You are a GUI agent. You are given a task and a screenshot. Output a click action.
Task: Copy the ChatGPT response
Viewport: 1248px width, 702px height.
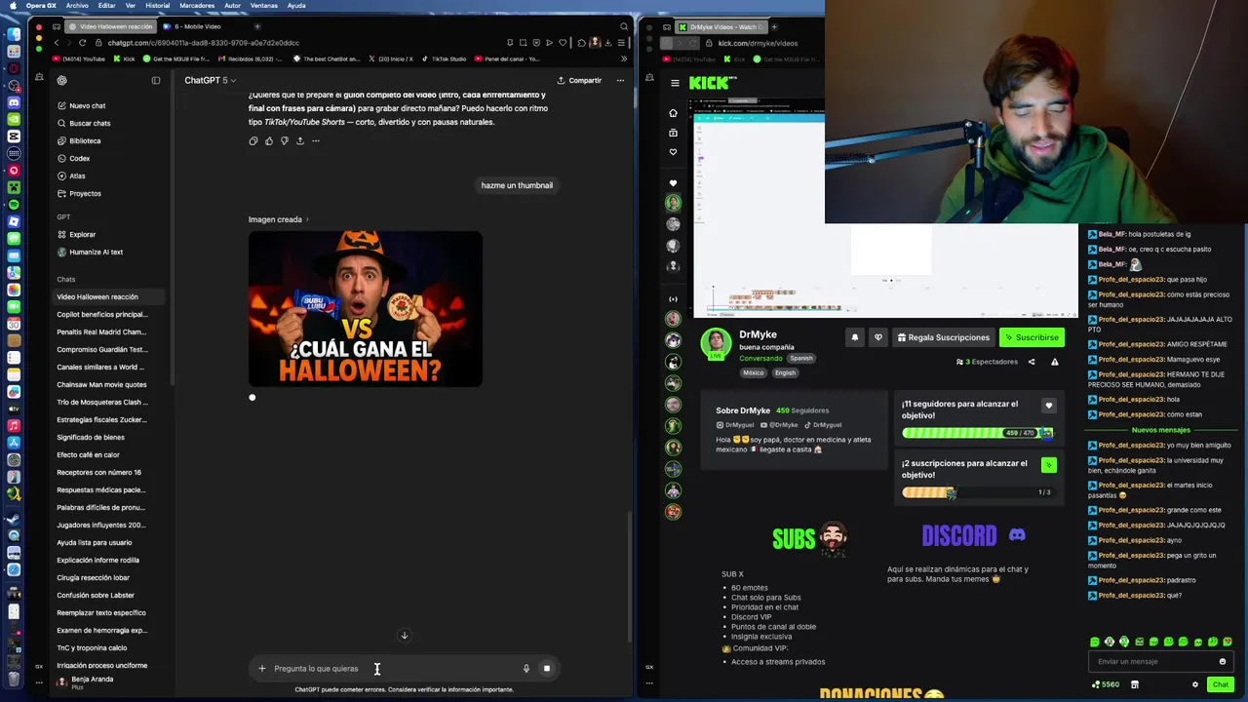(253, 140)
